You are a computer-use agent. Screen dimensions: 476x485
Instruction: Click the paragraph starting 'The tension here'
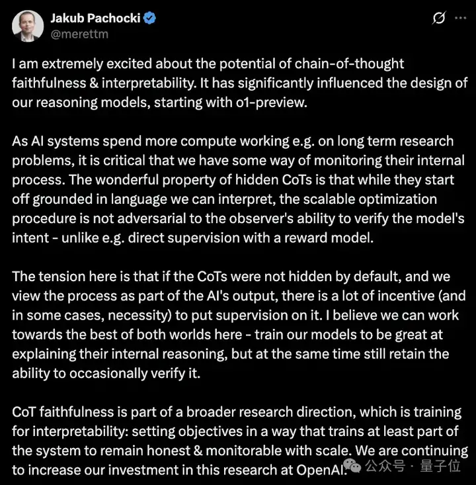click(x=239, y=325)
